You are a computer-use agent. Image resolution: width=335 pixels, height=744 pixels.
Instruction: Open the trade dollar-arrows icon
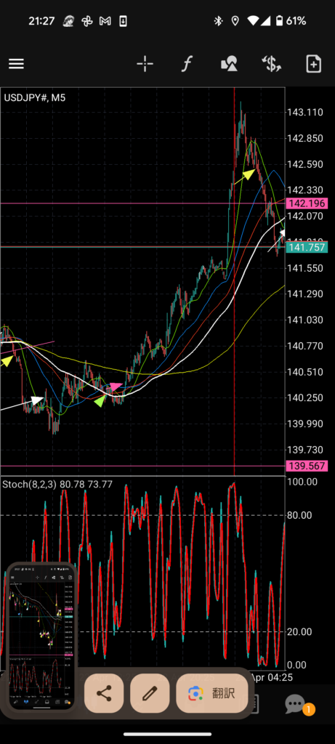pyautogui.click(x=272, y=64)
